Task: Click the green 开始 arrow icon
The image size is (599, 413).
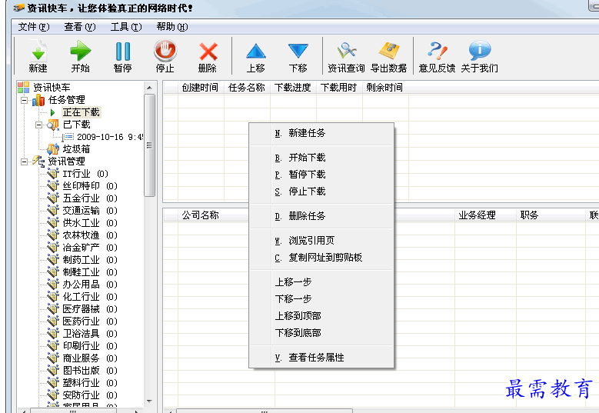Action: (x=81, y=51)
